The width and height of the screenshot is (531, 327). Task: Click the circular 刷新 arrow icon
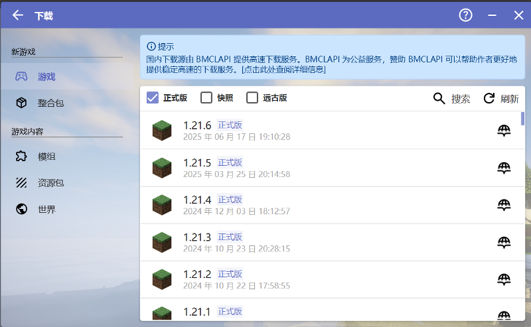point(489,99)
